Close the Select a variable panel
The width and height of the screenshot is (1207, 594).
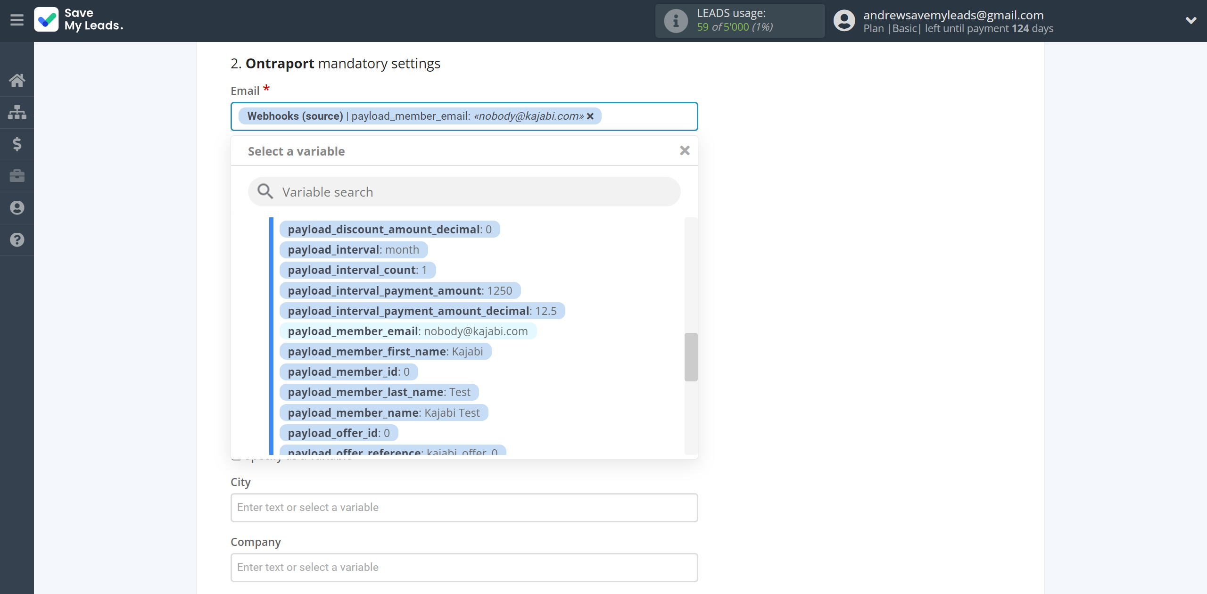685,150
